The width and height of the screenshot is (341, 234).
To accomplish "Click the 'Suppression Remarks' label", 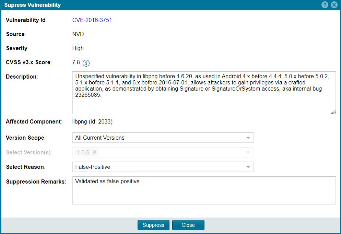I will pyautogui.click(x=36, y=182).
